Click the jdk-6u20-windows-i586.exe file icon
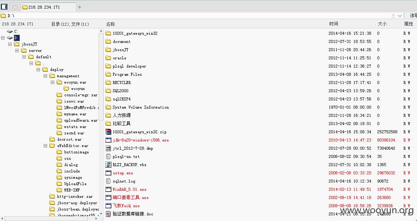The height and width of the screenshot is (221, 417). 108,140
